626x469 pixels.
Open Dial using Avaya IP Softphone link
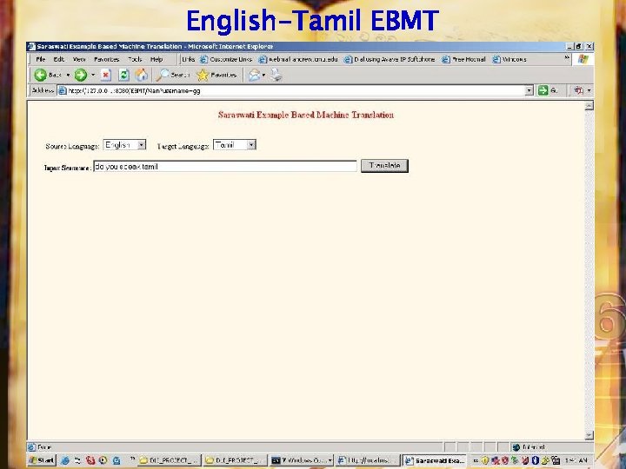390,59
